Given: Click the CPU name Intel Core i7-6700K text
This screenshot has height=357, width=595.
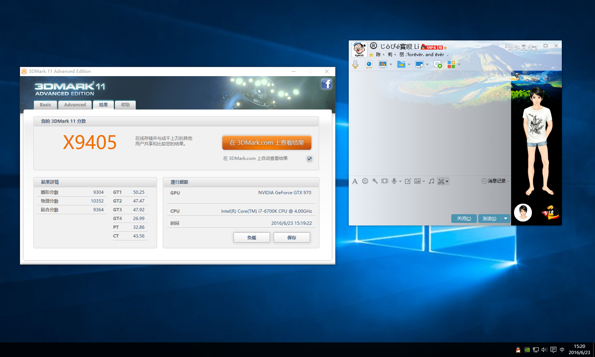Looking at the screenshot, I should [x=266, y=211].
